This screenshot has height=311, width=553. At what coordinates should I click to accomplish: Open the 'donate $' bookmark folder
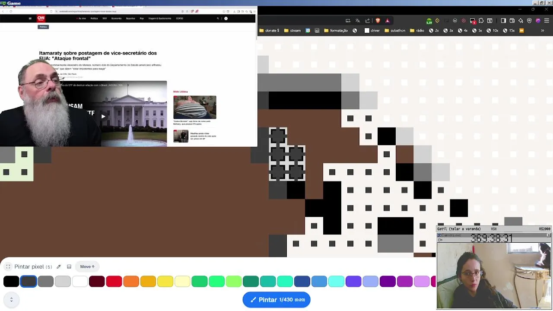270,31
